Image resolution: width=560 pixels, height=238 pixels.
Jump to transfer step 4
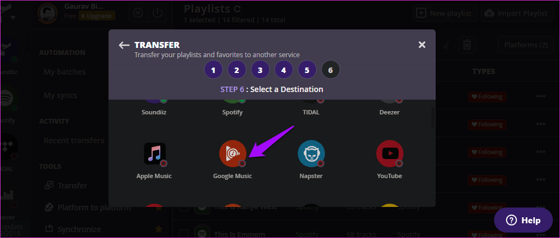[x=284, y=70]
